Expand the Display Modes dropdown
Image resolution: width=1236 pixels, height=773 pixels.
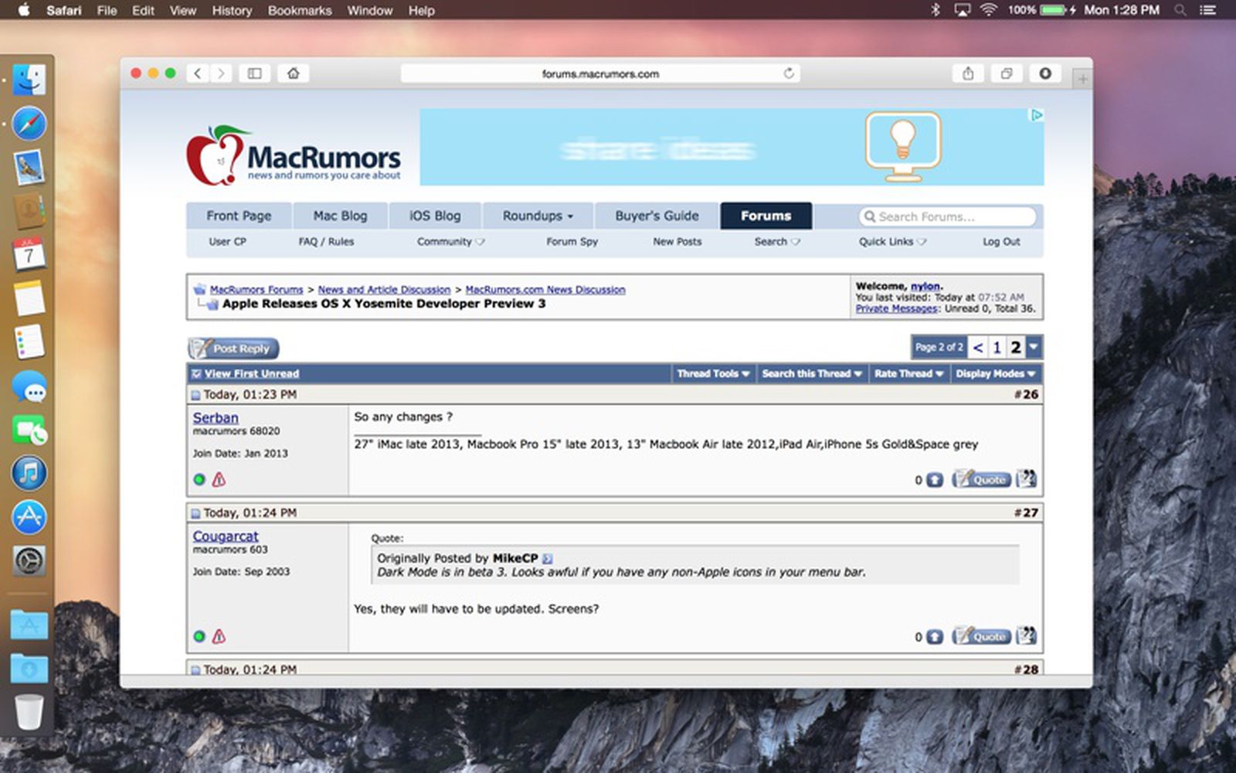(x=996, y=373)
